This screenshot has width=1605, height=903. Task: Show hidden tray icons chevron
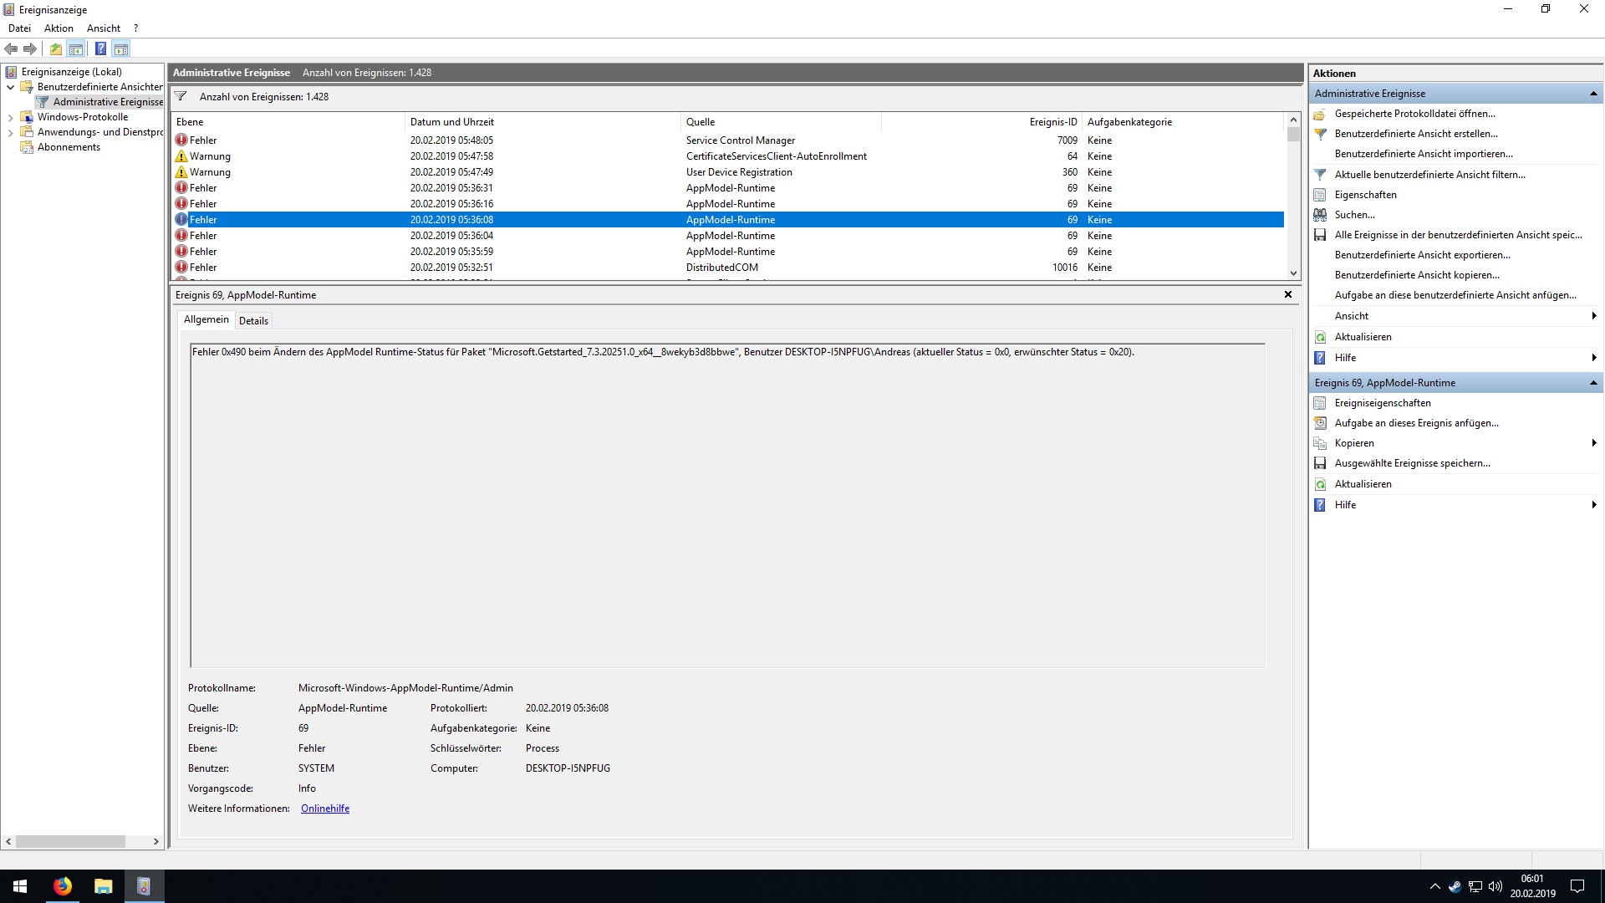pos(1435,886)
